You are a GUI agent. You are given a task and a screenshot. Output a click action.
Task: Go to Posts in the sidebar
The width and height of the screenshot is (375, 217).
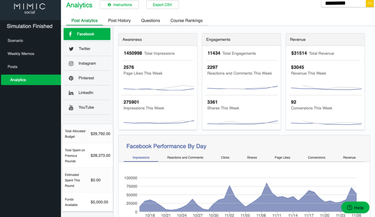click(x=12, y=67)
